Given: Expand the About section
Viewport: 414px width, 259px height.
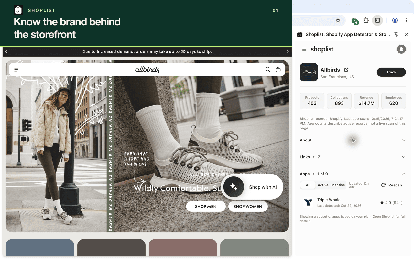Looking at the screenshot, I should [353, 140].
